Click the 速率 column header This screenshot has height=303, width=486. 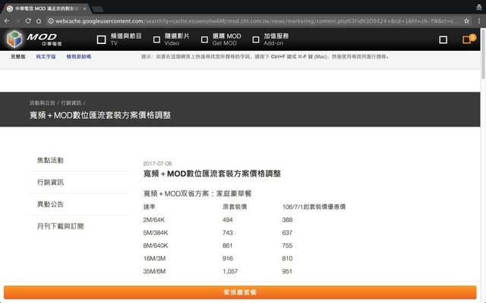(150, 207)
